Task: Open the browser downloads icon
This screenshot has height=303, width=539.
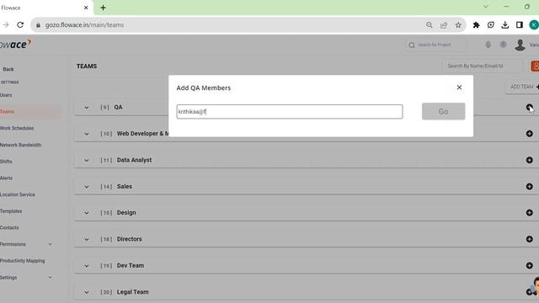Action: pyautogui.click(x=505, y=24)
